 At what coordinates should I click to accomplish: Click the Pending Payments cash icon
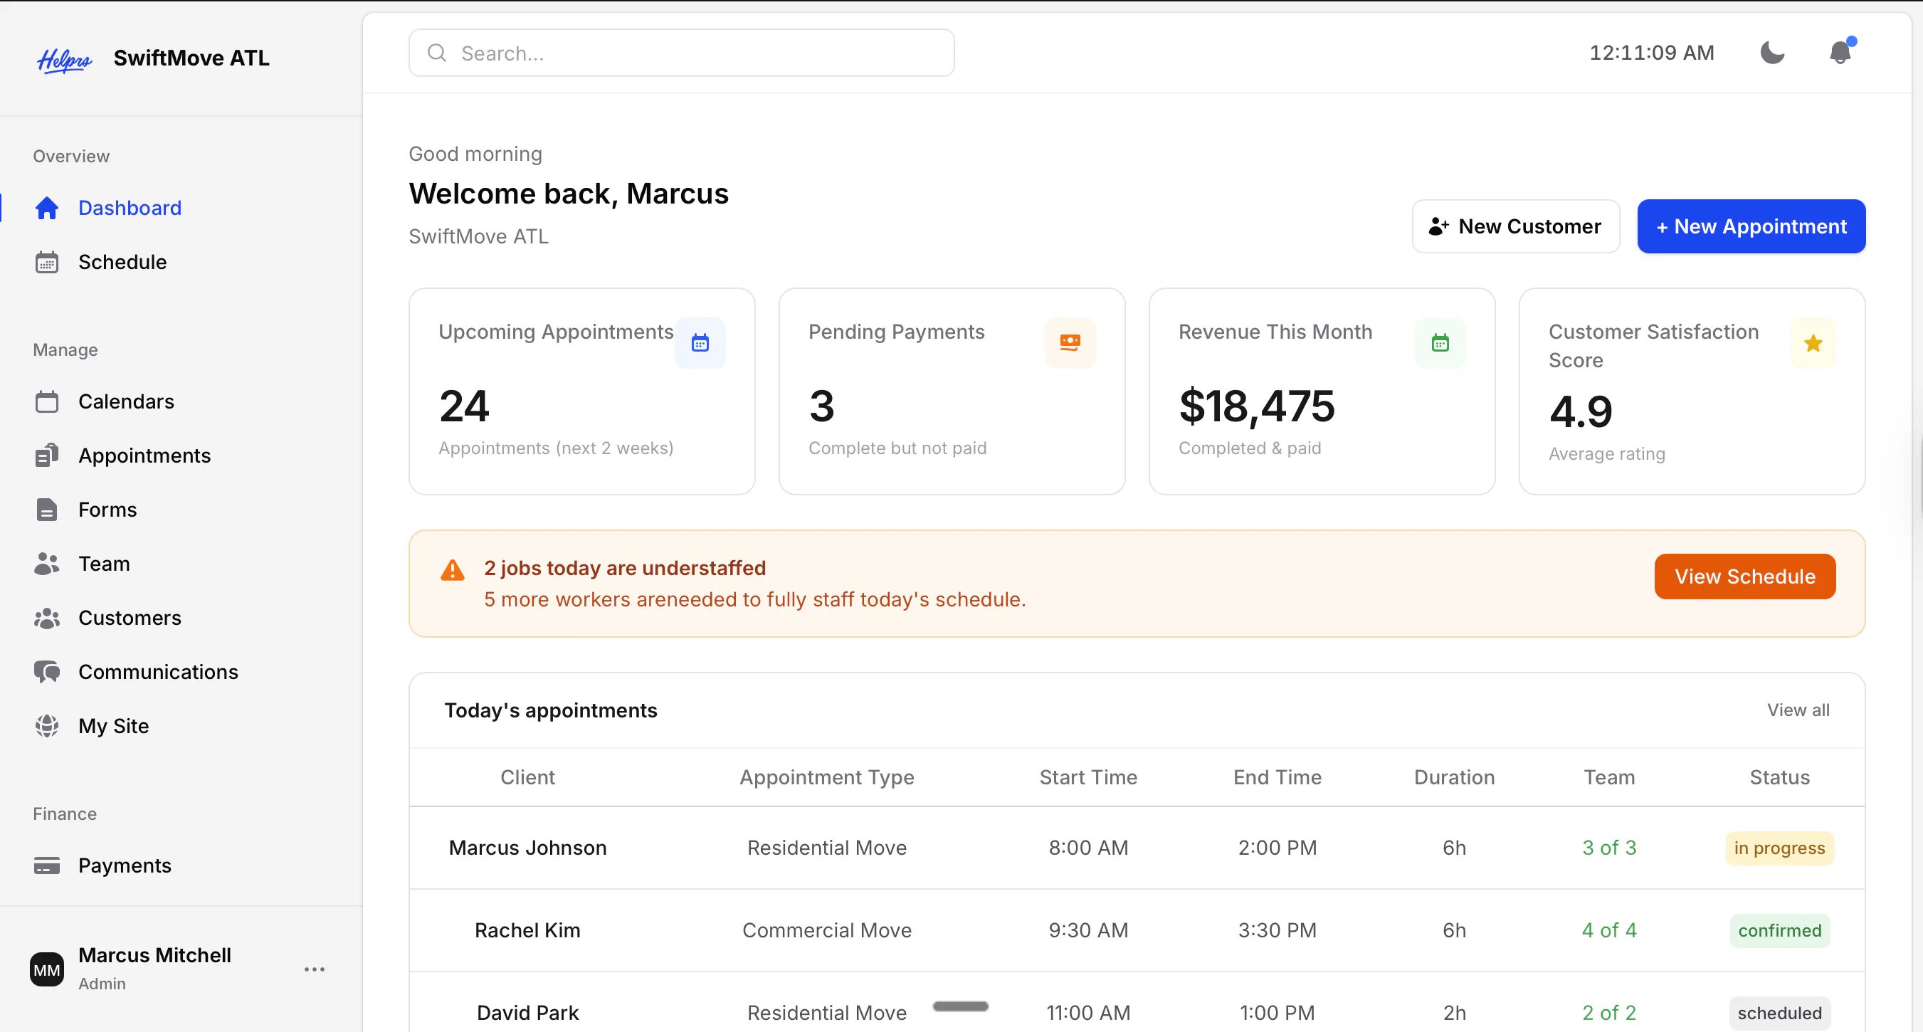click(x=1070, y=344)
